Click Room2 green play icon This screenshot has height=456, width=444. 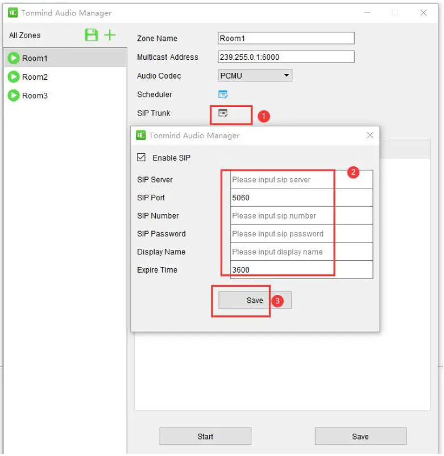coord(13,77)
